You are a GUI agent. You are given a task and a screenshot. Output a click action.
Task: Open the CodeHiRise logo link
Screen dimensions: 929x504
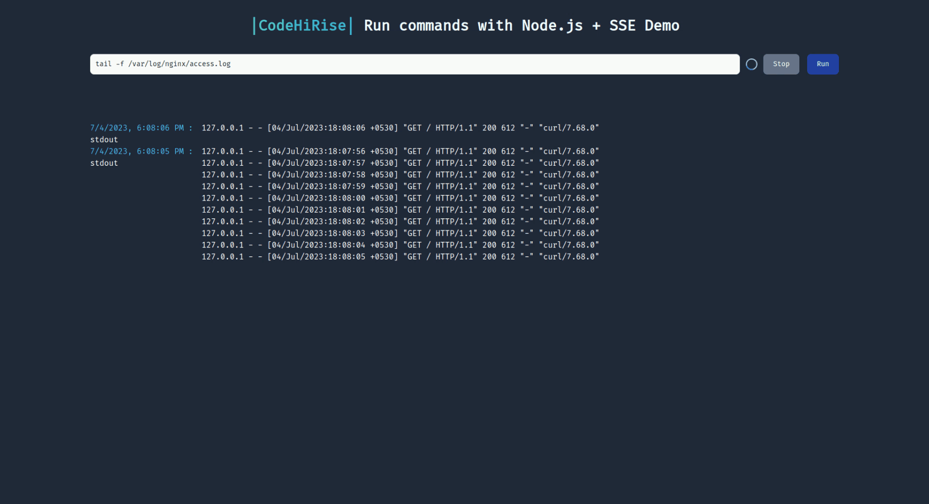302,26
